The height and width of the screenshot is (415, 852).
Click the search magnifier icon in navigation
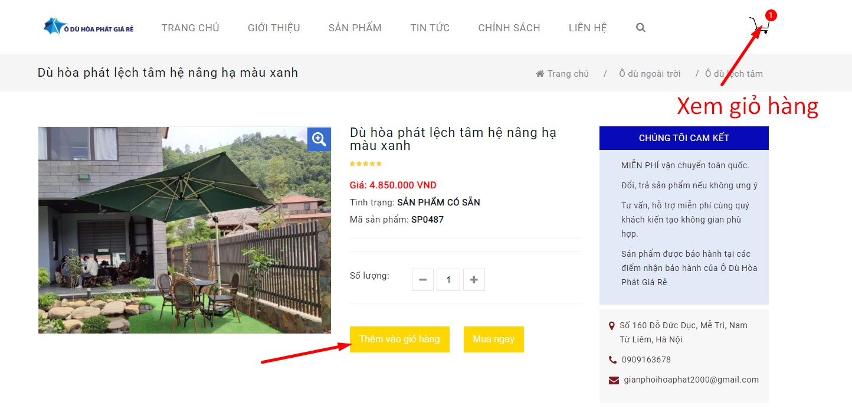[641, 28]
